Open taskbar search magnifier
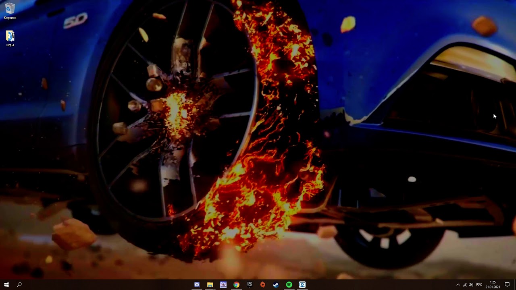The height and width of the screenshot is (290, 516). (x=19, y=285)
